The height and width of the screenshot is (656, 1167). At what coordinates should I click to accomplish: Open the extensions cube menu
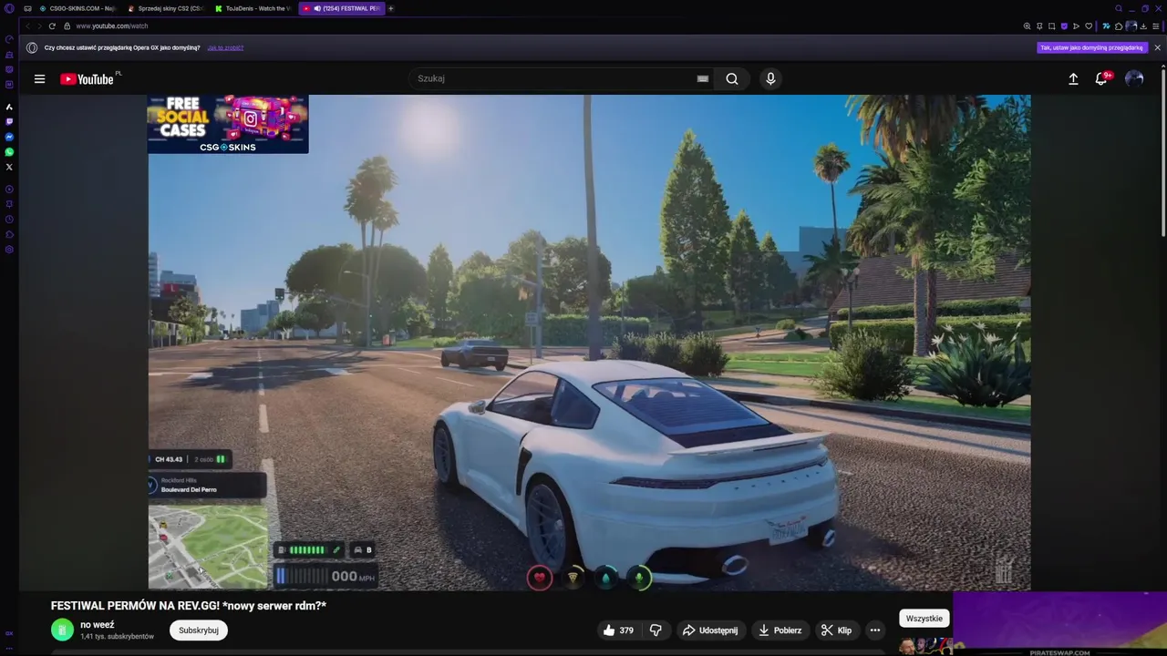[x=1119, y=26]
